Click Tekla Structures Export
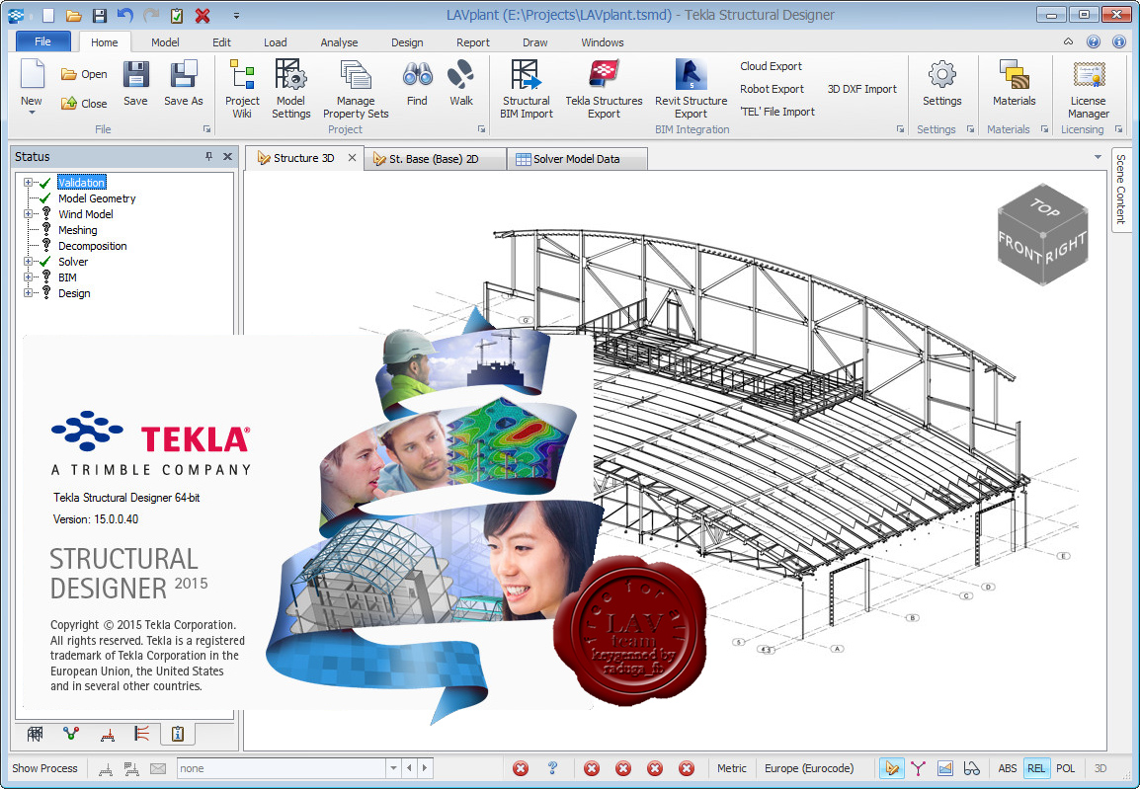 coord(605,88)
